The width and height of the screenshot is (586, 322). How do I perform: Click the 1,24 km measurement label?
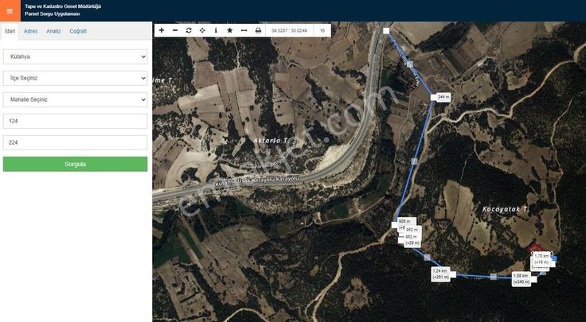[439, 274]
